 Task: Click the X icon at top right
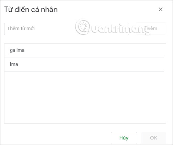click(x=161, y=9)
